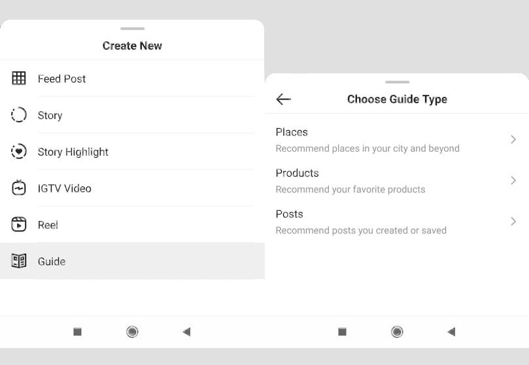The width and height of the screenshot is (529, 365).
Task: Open the Products chevron arrow
Action: pos(513,181)
